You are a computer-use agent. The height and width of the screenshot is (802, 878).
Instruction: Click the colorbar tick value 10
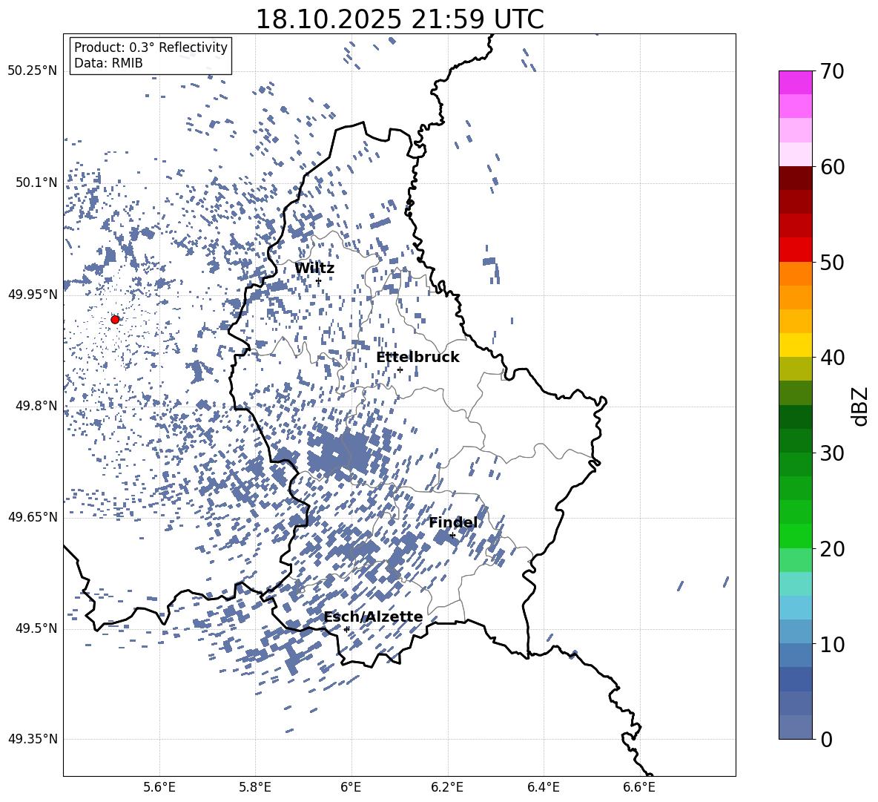832,644
